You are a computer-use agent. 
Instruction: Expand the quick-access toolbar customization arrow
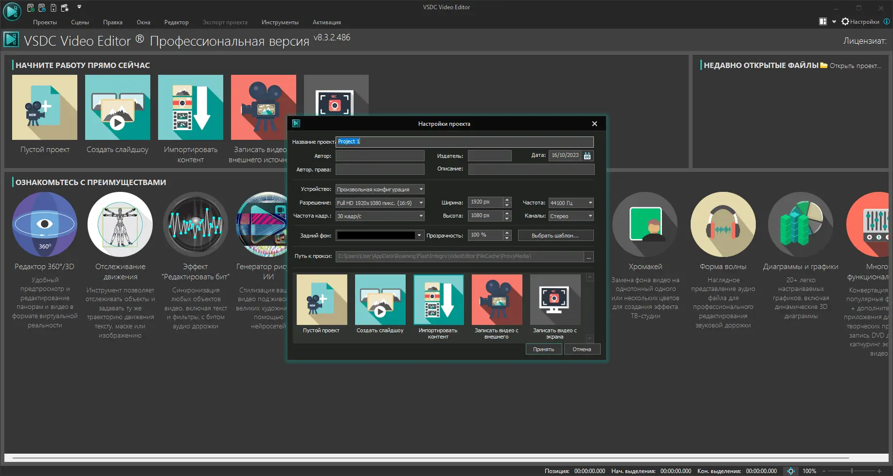click(x=79, y=7)
